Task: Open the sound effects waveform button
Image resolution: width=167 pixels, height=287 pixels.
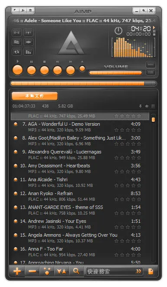Action: tap(28, 42)
